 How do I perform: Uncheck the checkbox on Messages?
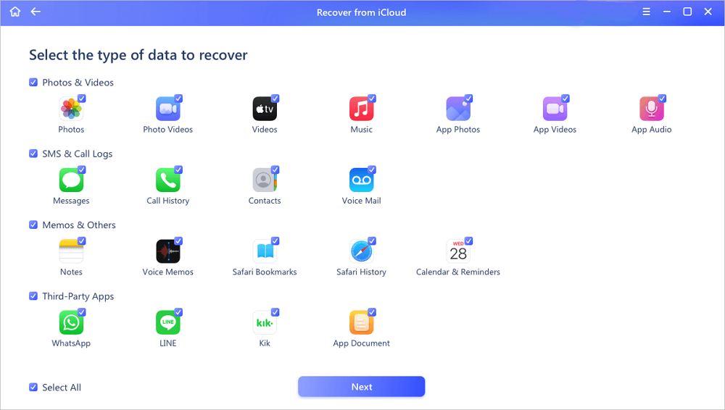coord(82,170)
